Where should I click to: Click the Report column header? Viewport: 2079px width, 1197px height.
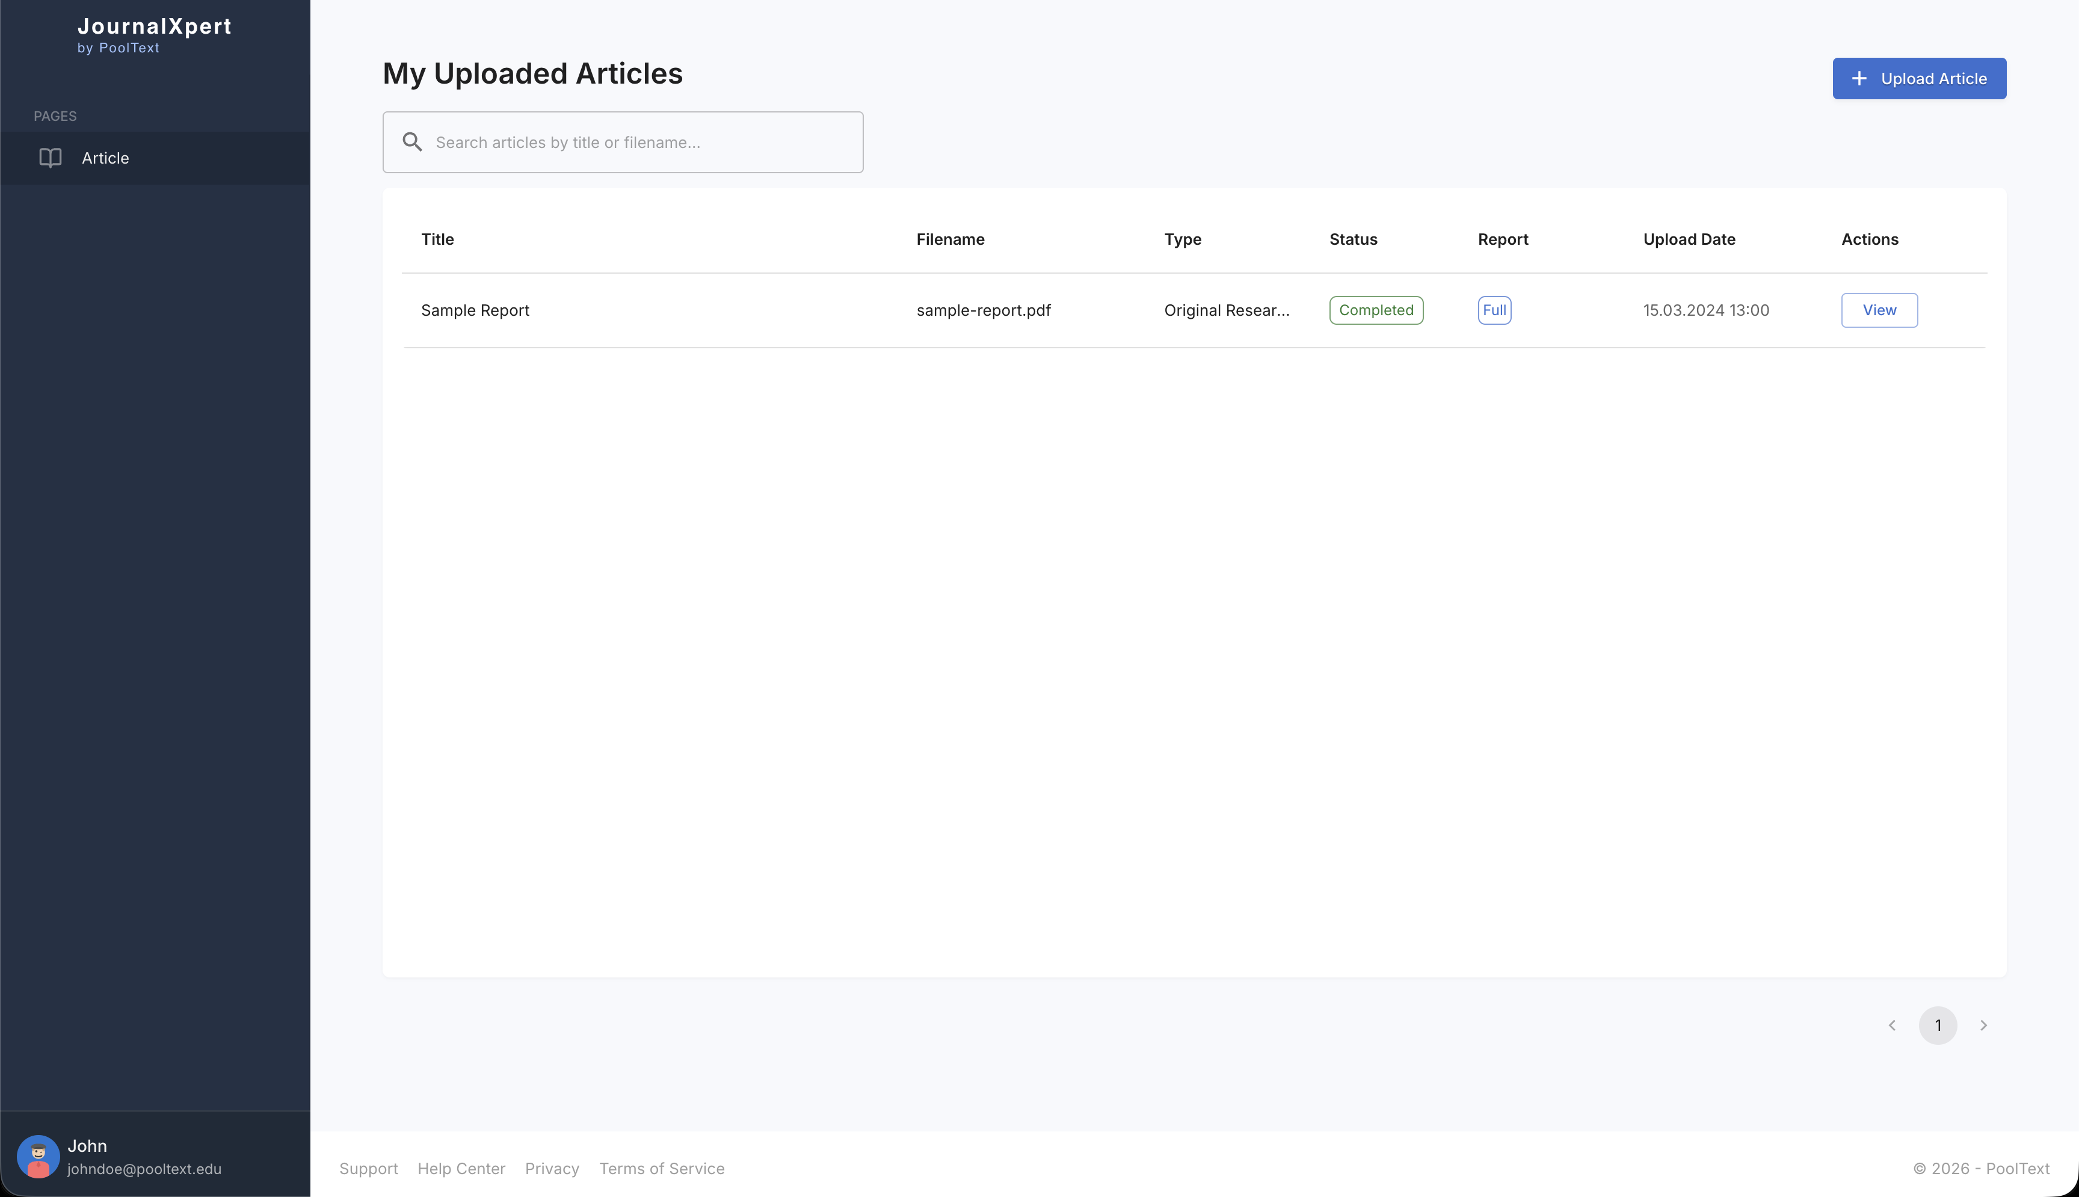[x=1503, y=239]
